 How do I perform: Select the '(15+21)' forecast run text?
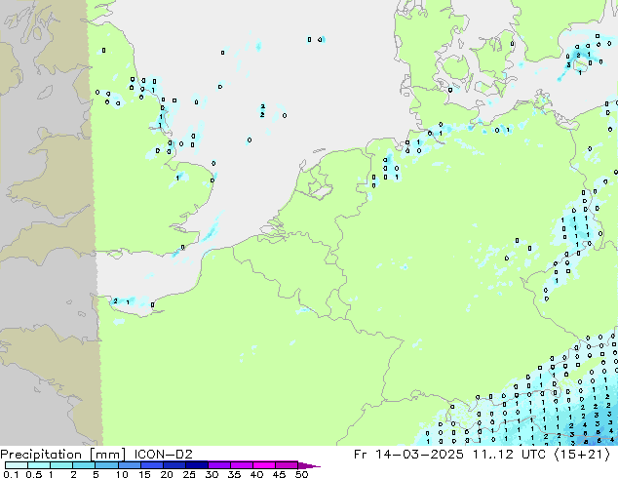coord(583,455)
